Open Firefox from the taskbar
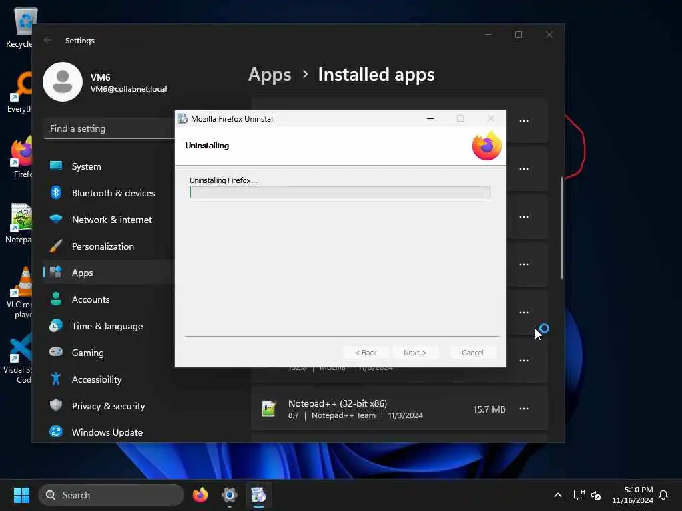This screenshot has width=682, height=511. click(x=200, y=495)
